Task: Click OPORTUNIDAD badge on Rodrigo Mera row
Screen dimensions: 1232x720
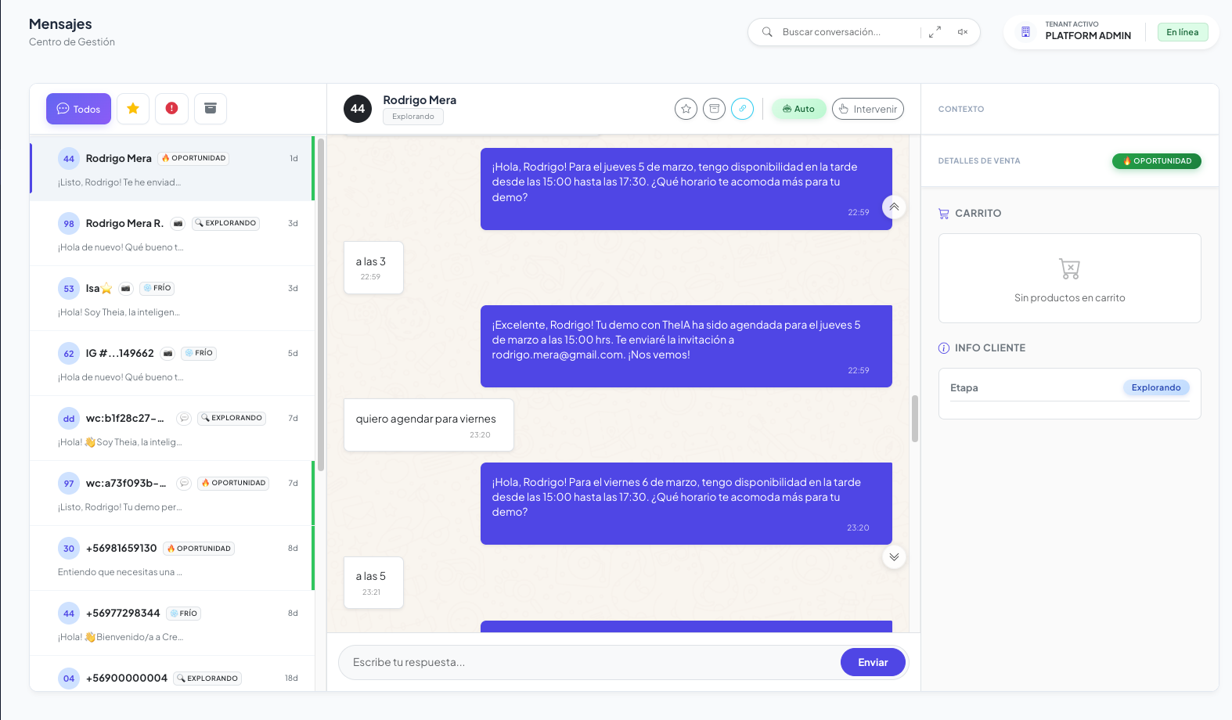Action: click(193, 158)
